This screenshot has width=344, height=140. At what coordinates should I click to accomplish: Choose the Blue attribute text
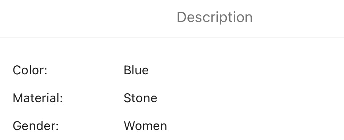[136, 71]
